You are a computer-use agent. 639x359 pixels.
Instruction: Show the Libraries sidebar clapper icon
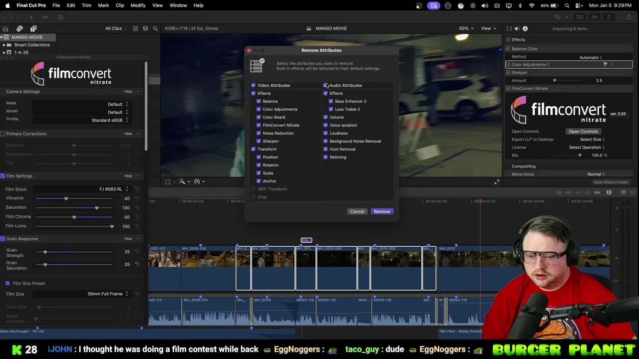pyautogui.click(x=5, y=28)
